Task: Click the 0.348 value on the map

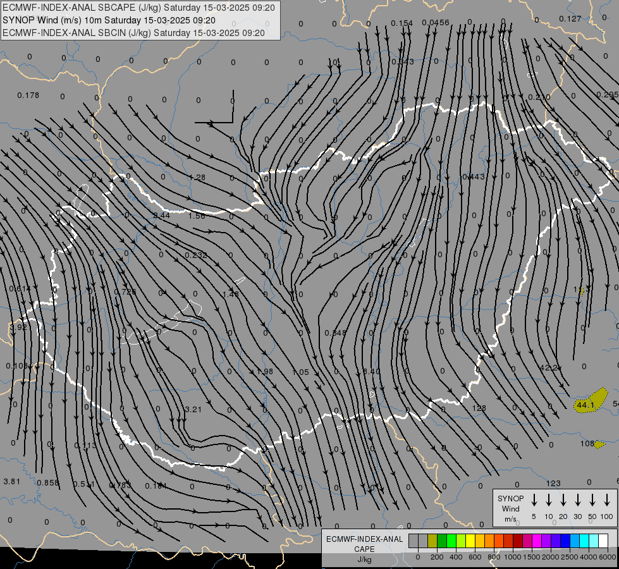Action: pos(335,333)
